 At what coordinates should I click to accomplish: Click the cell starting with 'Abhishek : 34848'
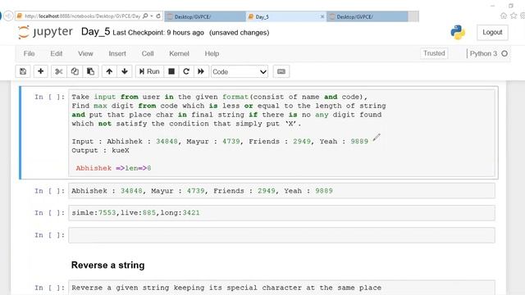281,191
